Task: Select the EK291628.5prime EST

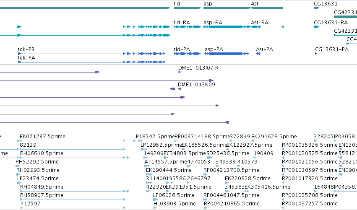Action: coord(274,137)
